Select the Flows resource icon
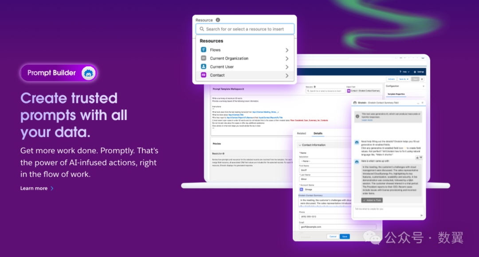The width and height of the screenshot is (479, 257). (x=204, y=50)
